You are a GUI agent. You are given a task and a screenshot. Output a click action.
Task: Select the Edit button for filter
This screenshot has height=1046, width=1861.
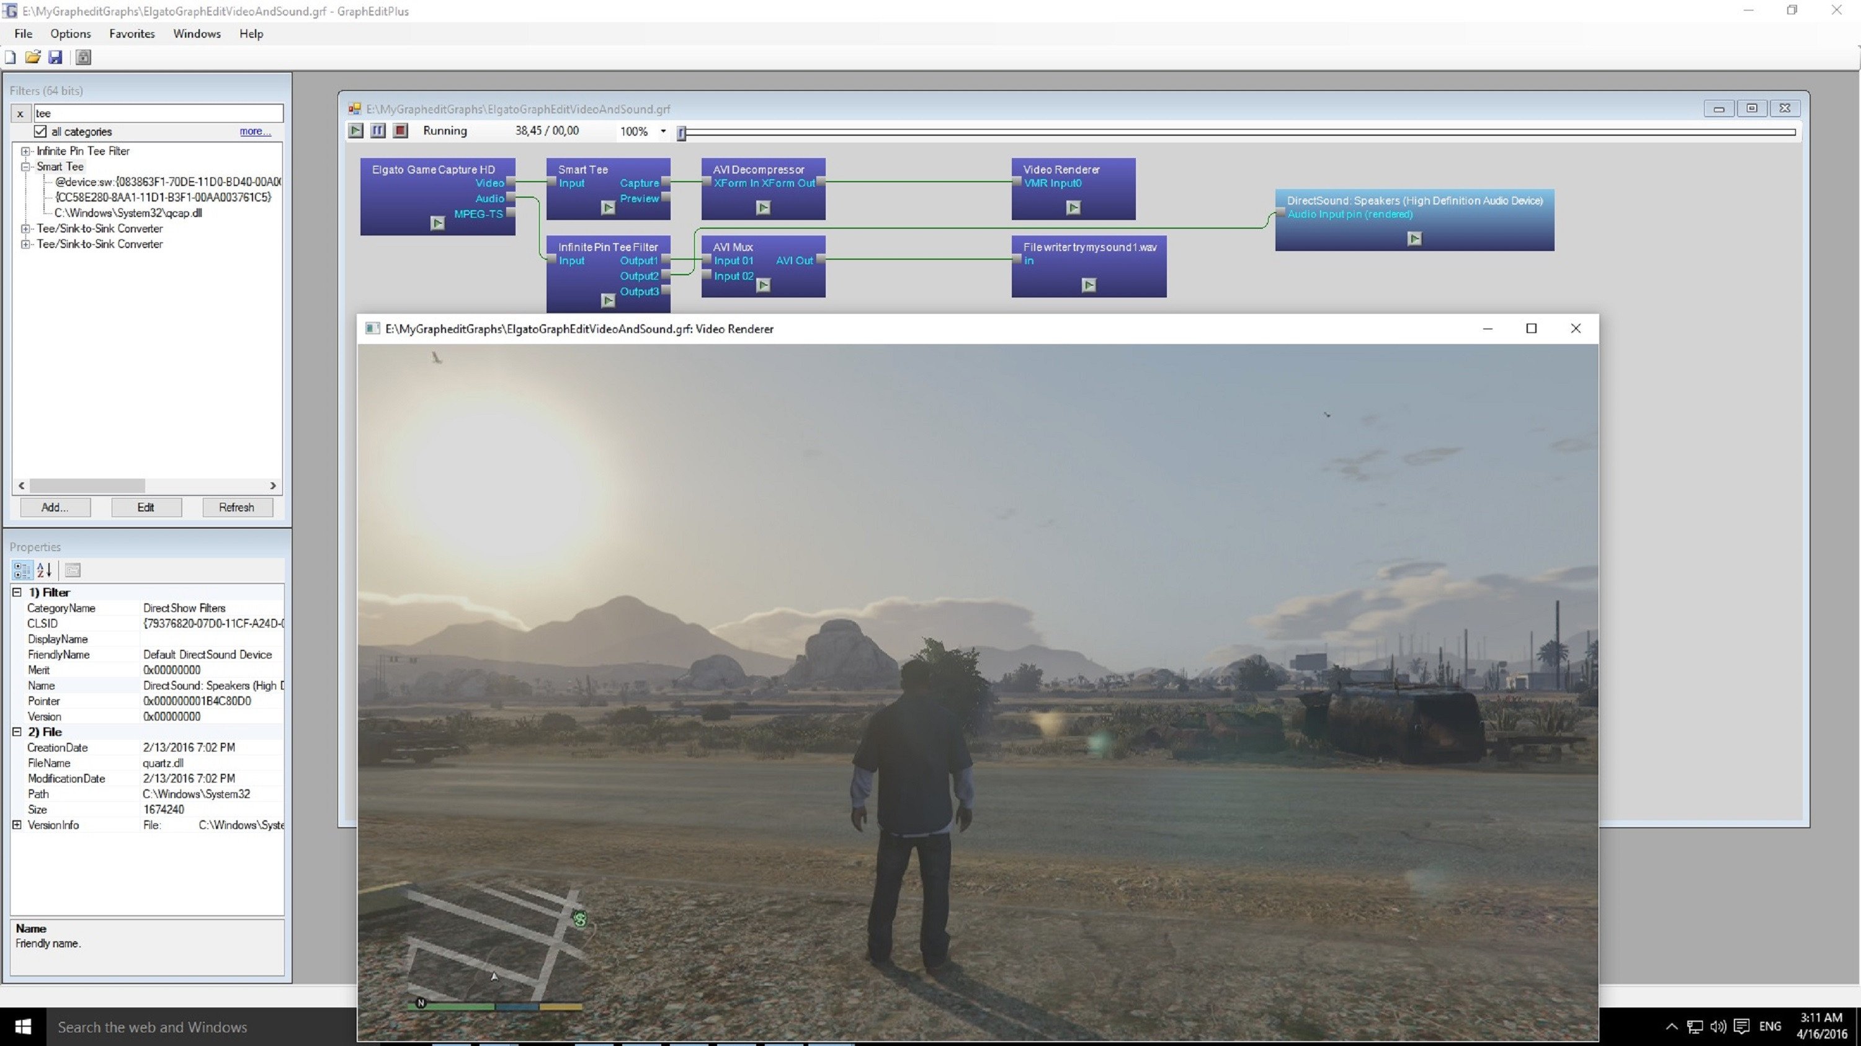point(145,507)
